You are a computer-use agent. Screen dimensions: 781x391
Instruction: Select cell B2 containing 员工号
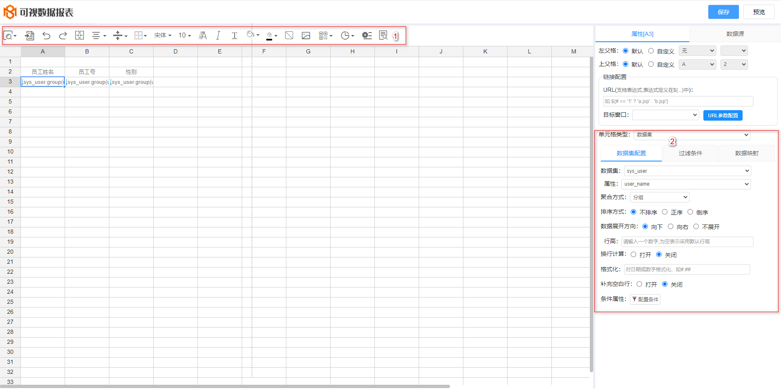pyautogui.click(x=87, y=72)
